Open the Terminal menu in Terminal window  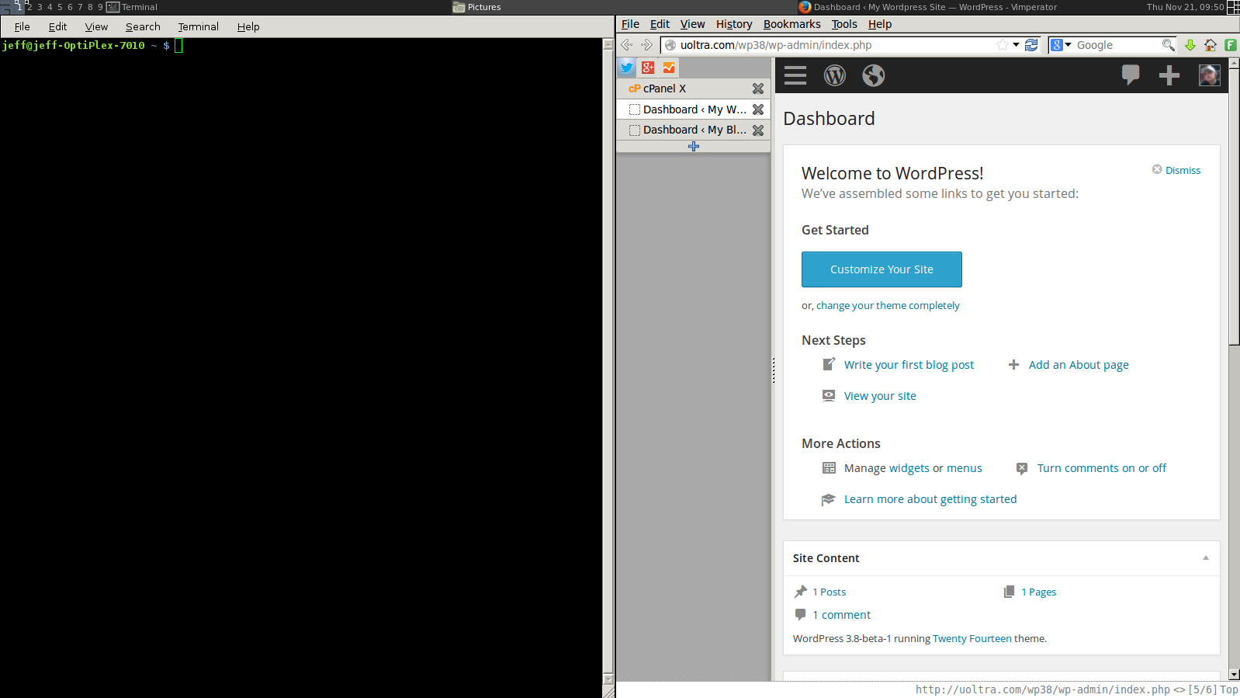199,26
